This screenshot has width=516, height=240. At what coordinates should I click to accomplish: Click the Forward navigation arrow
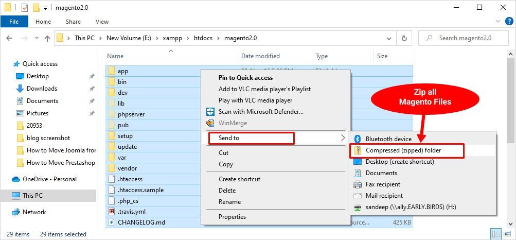(25, 38)
